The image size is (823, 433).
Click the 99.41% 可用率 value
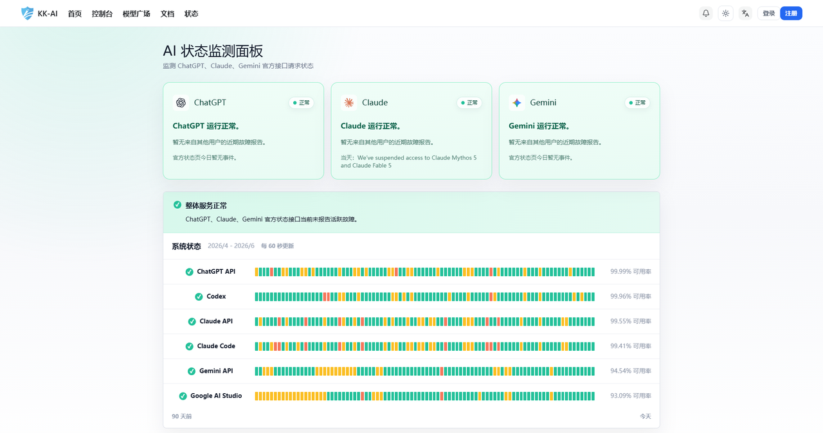[631, 346]
